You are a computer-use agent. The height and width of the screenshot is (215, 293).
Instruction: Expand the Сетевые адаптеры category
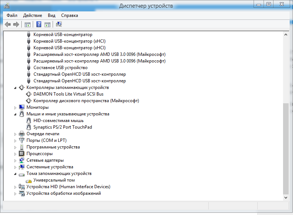15,161
